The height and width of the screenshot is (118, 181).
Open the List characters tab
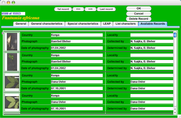click(x=125, y=24)
